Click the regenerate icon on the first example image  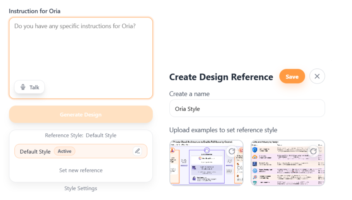point(232,151)
